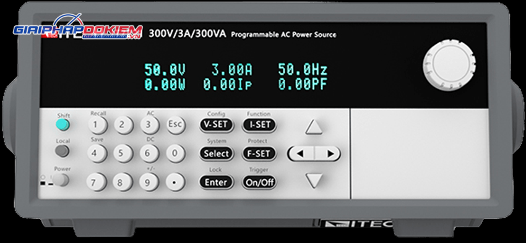Screen dimensions: 526x243
Task: Open voltage setting with V-SET key
Action: pyautogui.click(x=216, y=125)
